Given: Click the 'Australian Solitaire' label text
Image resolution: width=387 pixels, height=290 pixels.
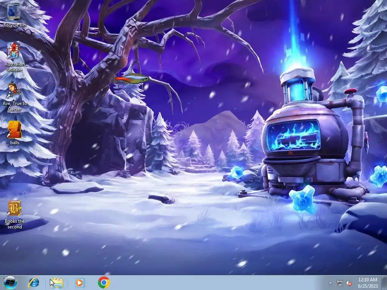Looking at the screenshot, I should pos(15,67).
